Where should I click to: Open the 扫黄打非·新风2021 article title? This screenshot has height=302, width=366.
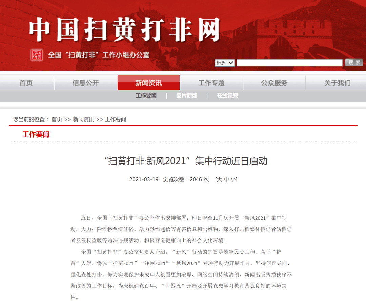(x=183, y=161)
